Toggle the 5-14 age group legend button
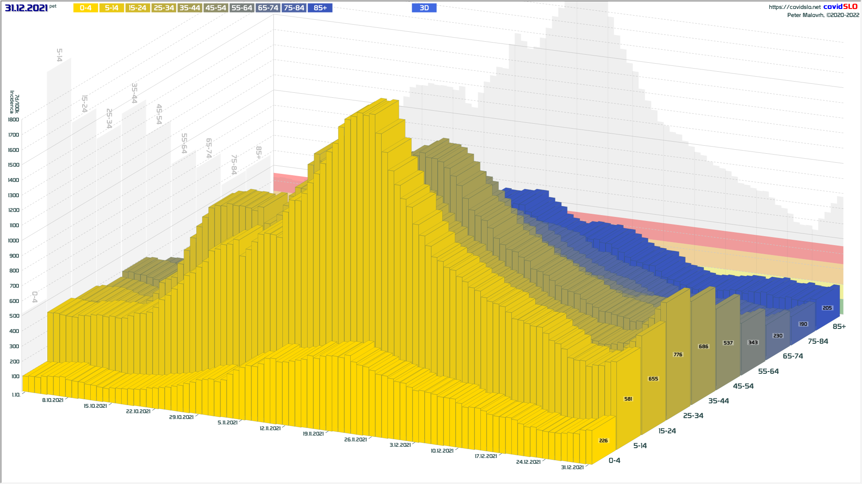 click(x=112, y=8)
